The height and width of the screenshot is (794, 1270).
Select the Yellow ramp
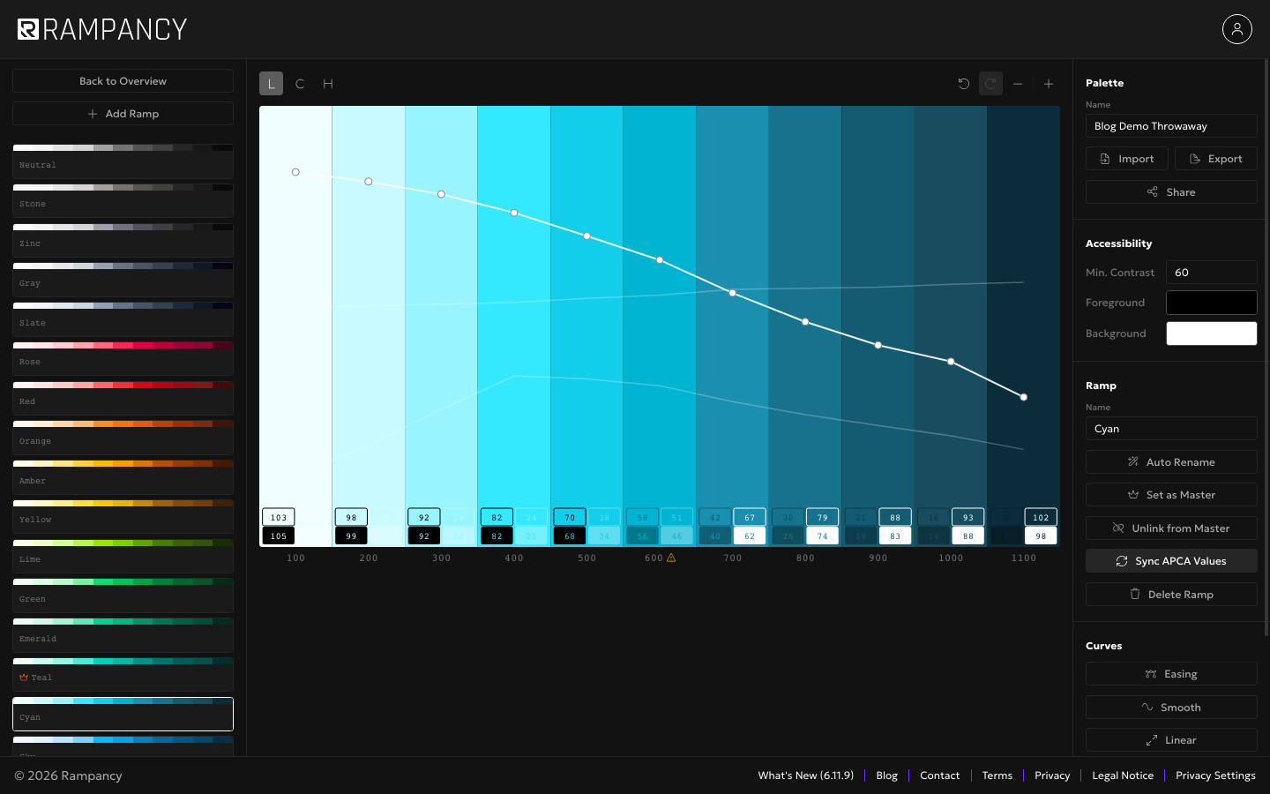tap(123, 517)
